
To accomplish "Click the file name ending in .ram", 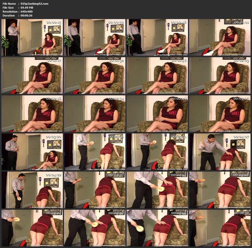I will pos(34,4).
